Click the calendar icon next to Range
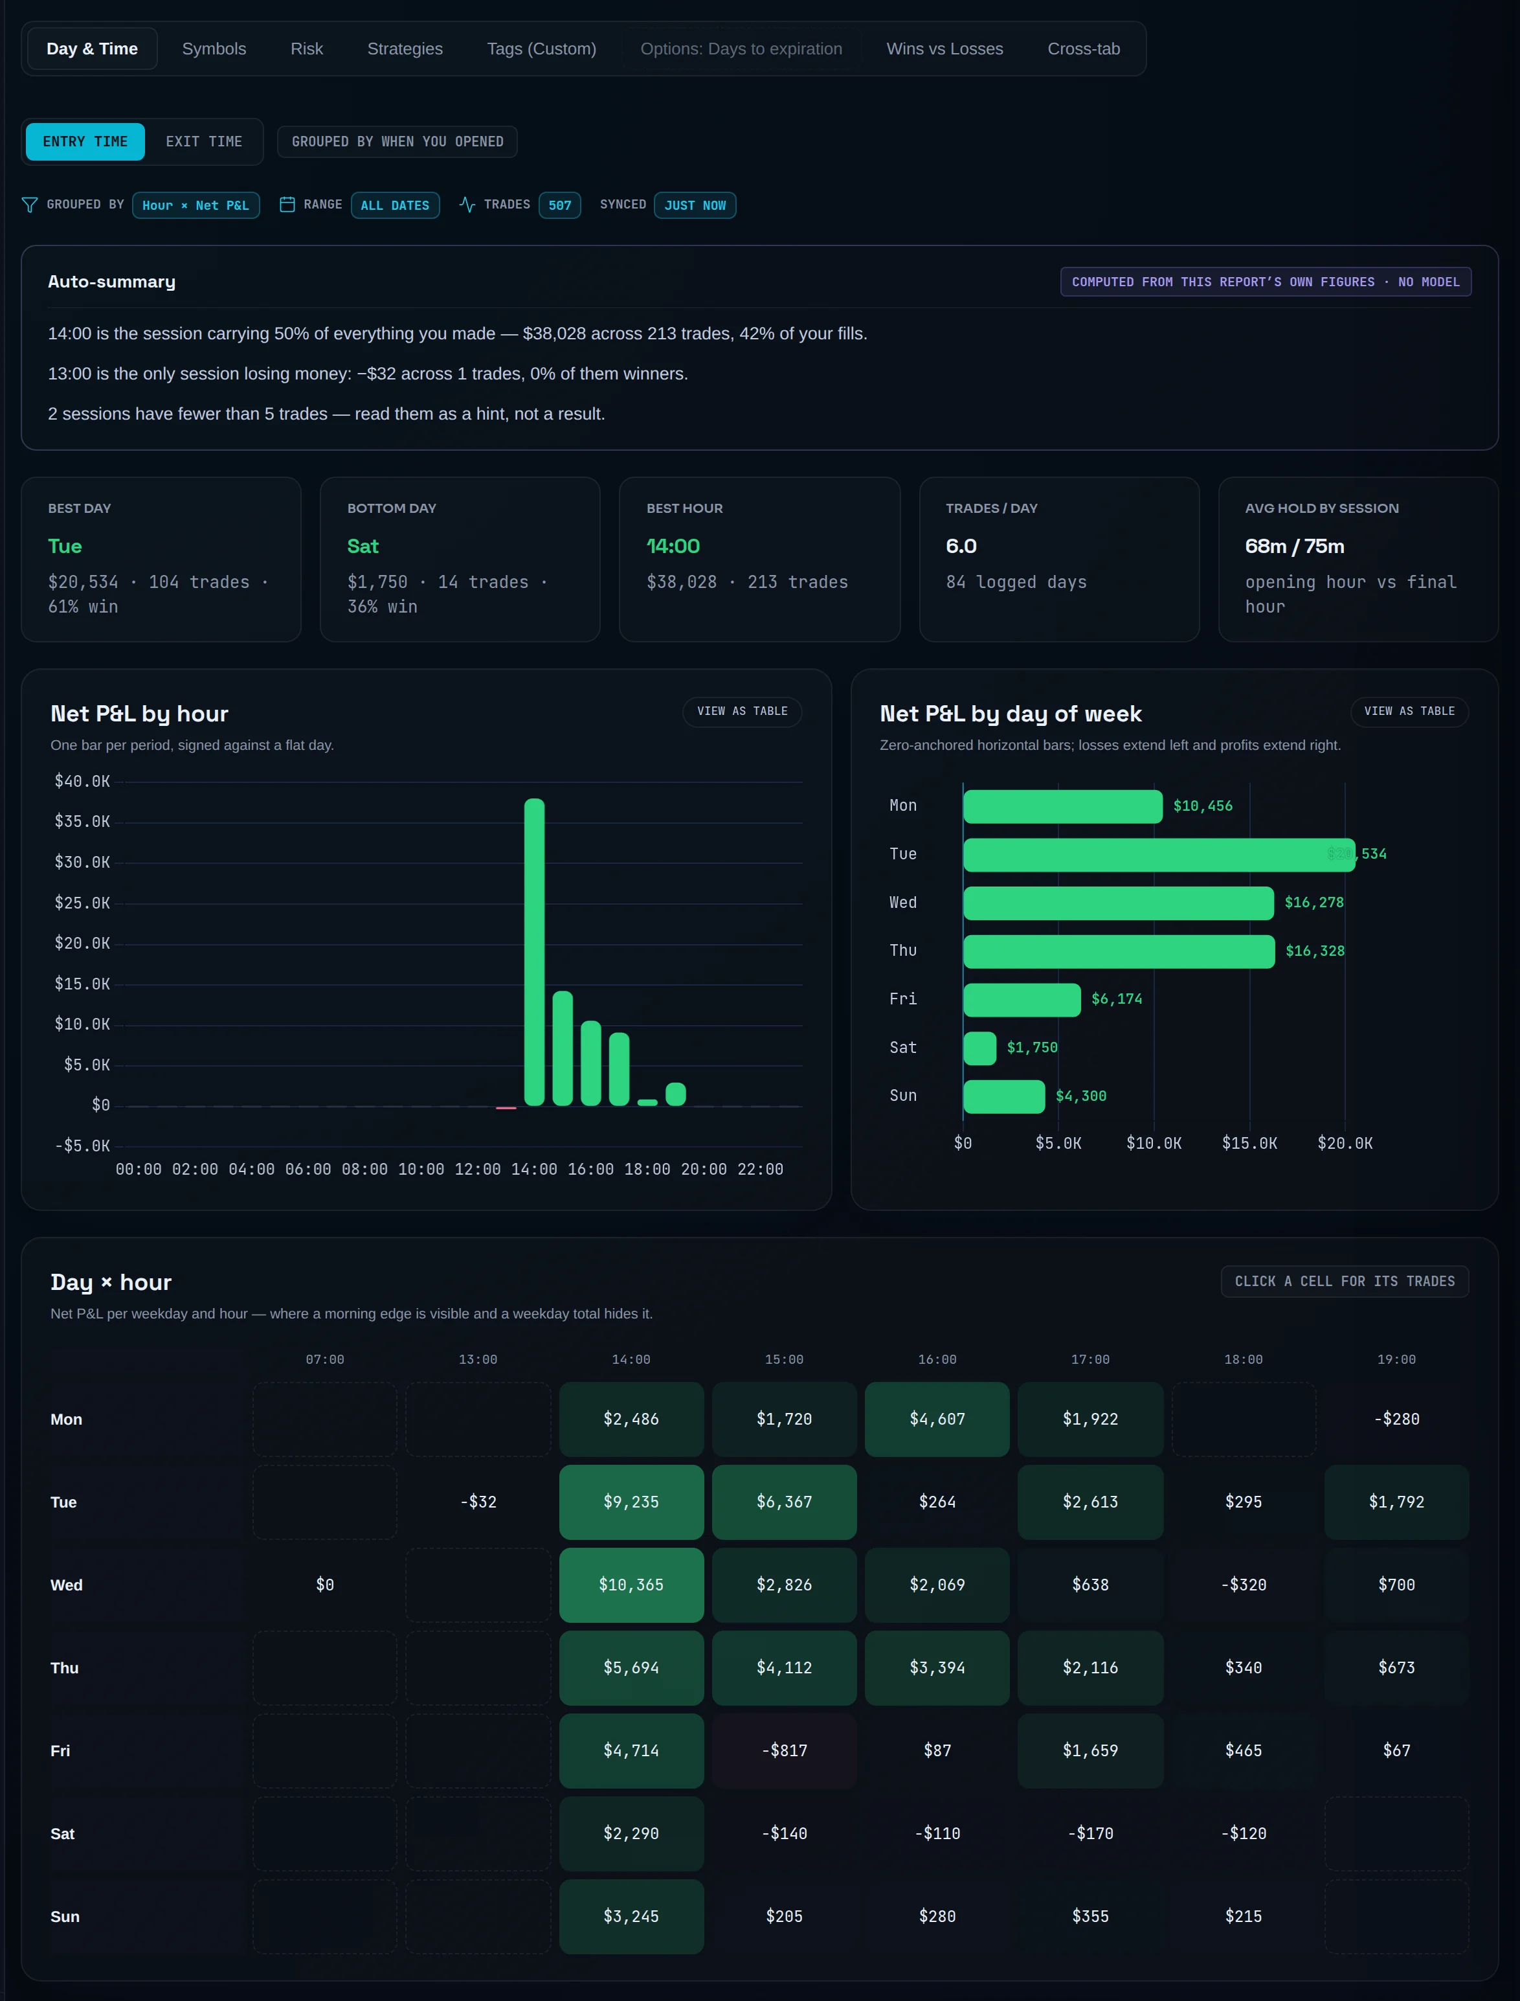Screen dimensions: 1520x2001 tap(287, 205)
